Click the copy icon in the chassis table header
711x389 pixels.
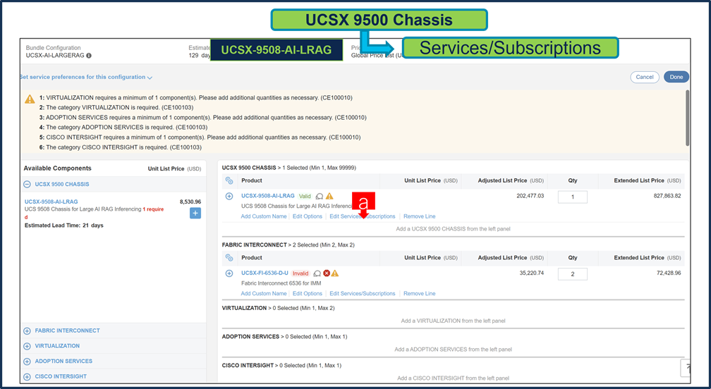(229, 180)
